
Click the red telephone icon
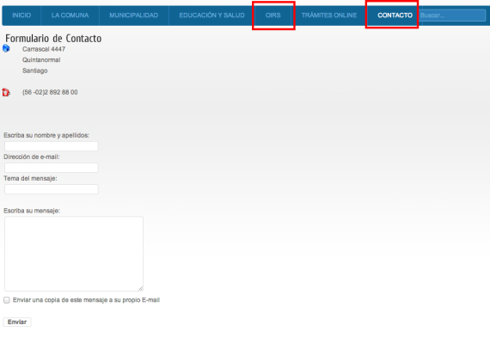pos(6,92)
